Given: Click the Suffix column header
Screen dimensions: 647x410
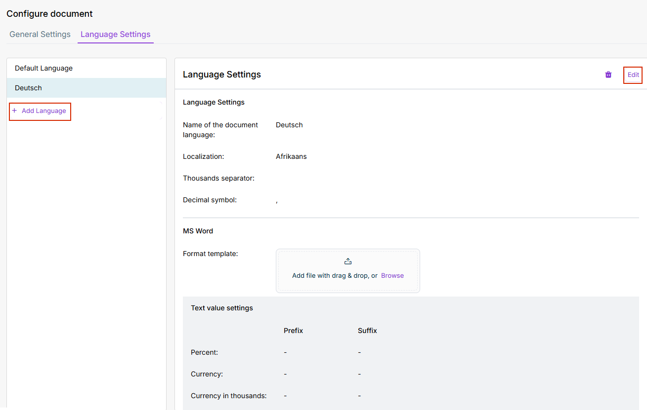Looking at the screenshot, I should (367, 331).
